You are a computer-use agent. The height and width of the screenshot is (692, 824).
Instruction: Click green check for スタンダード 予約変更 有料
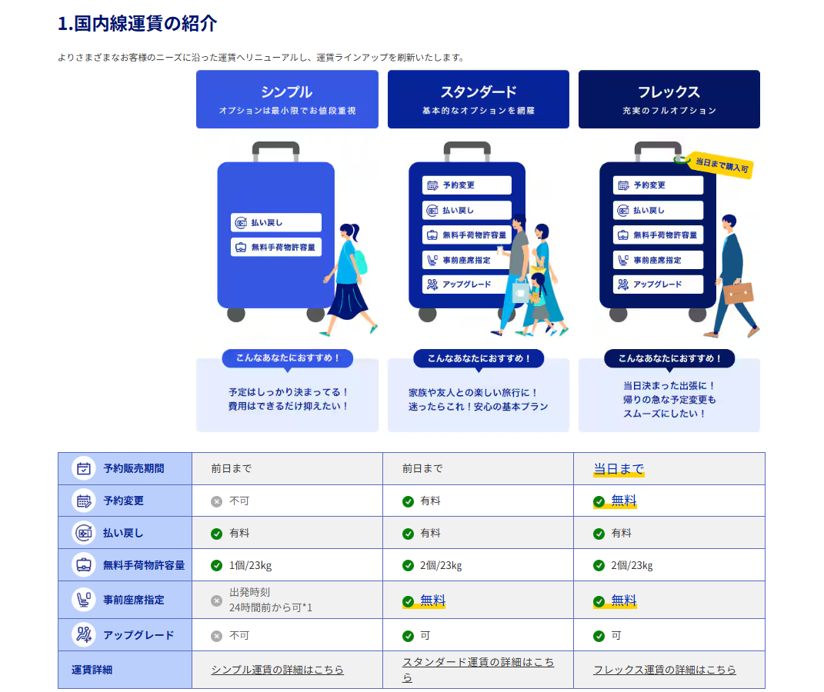click(x=408, y=501)
